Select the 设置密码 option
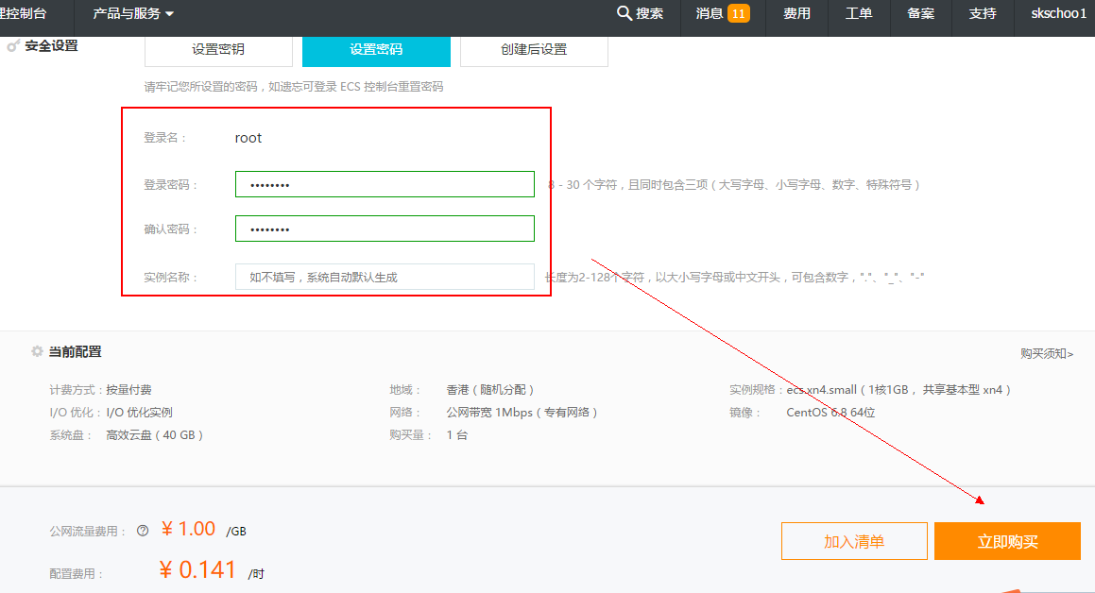 376,50
